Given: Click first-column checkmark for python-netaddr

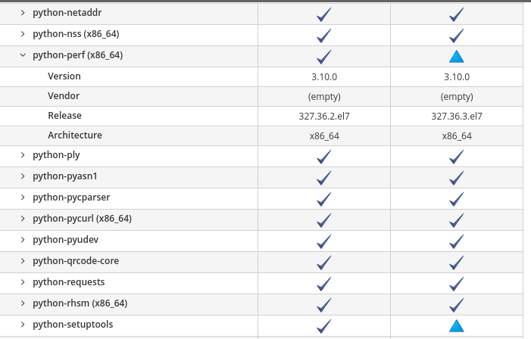Looking at the screenshot, I should 323,14.
